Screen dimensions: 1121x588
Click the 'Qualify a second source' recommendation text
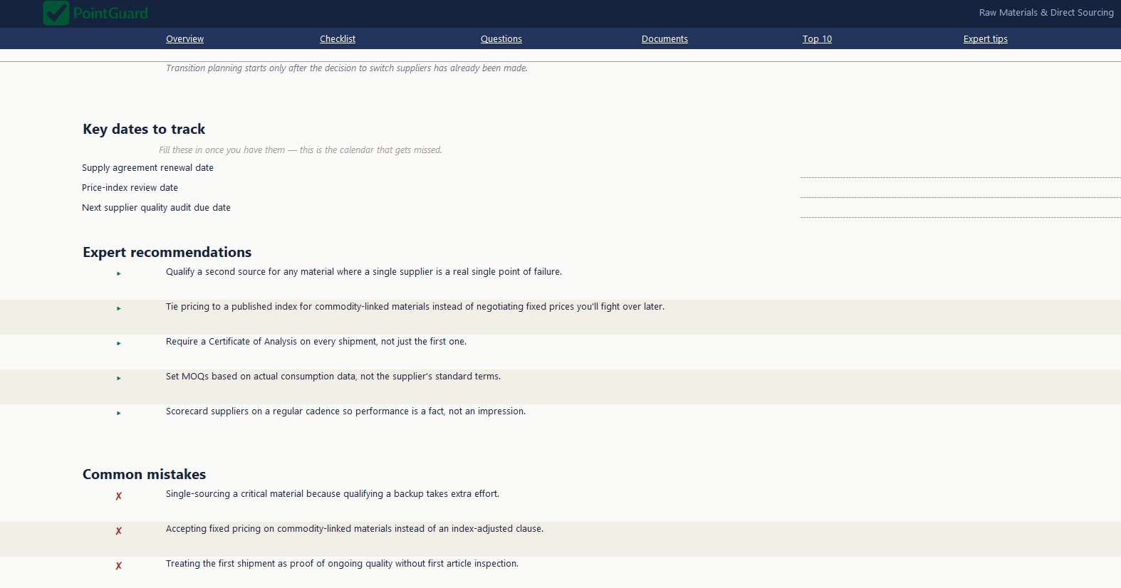tap(364, 272)
